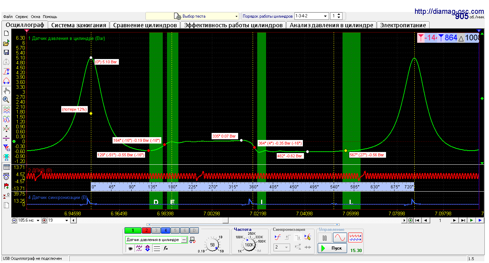Click the cylinder number stepper arrows

339,16
